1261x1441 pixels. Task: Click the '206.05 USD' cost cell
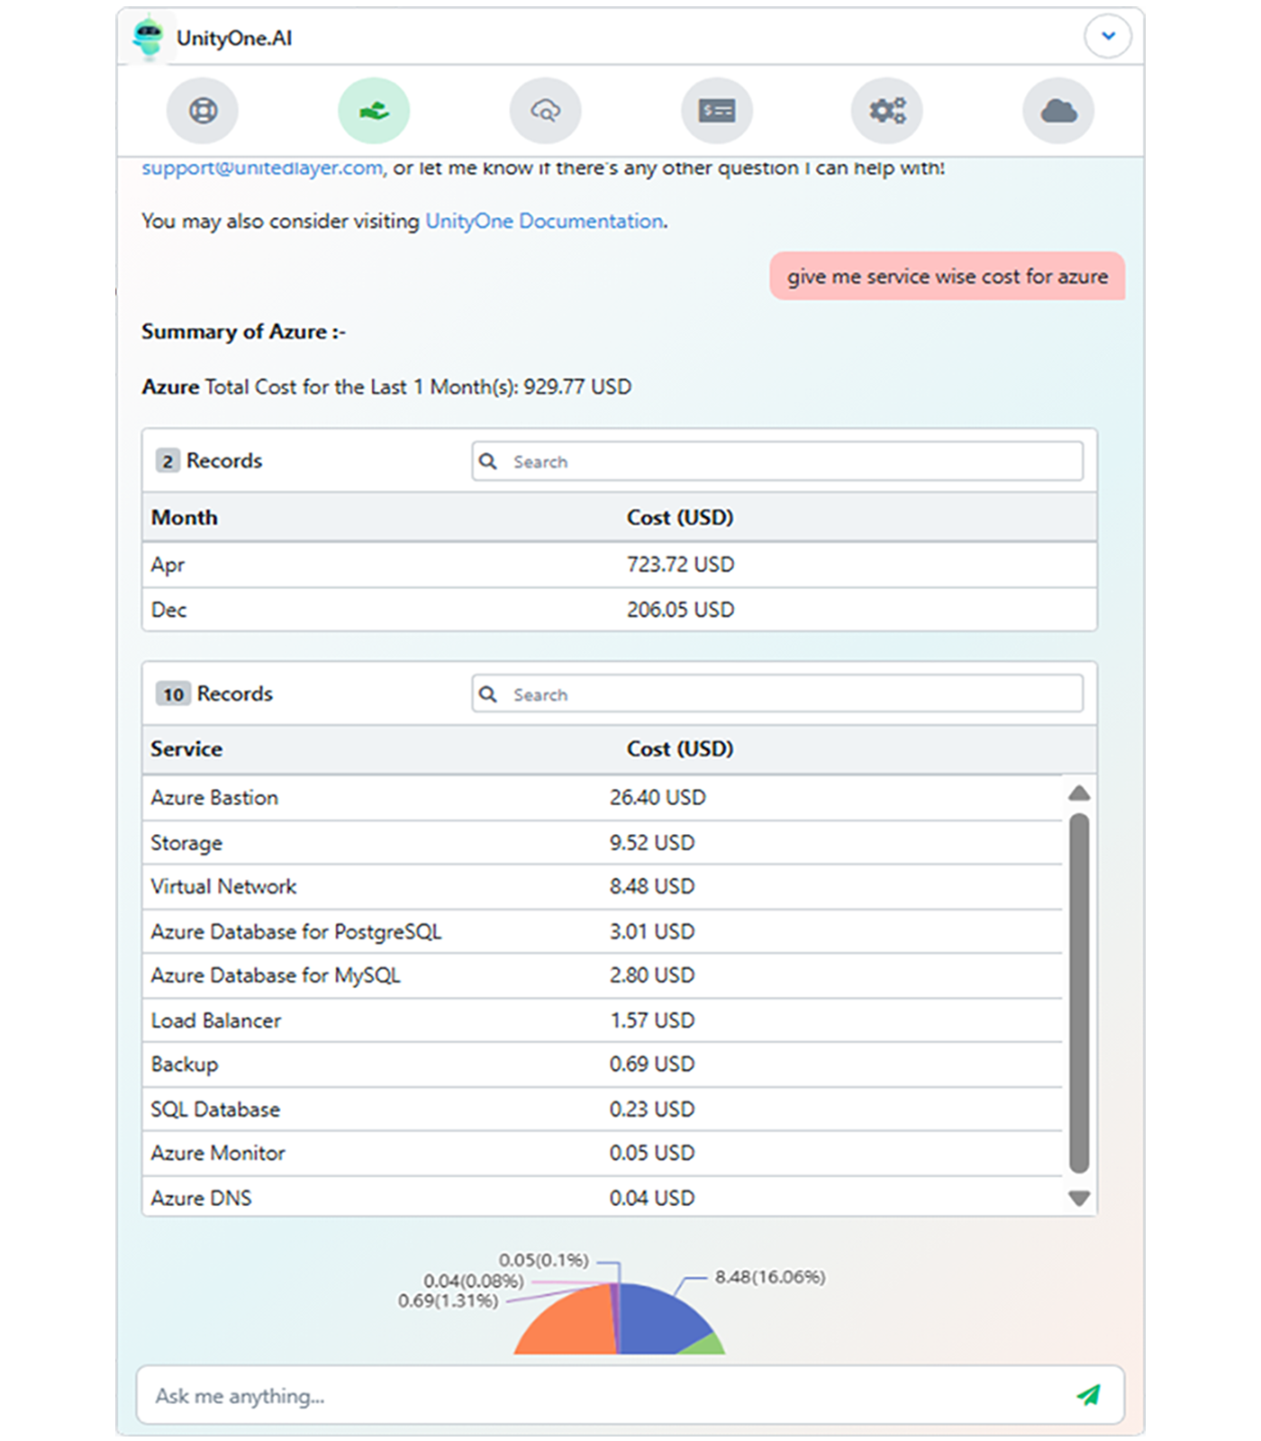[x=680, y=610]
